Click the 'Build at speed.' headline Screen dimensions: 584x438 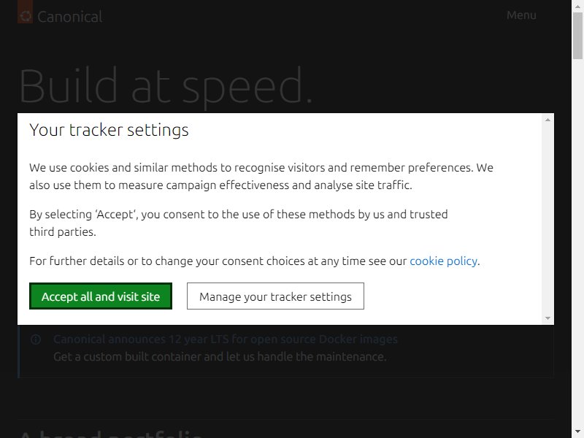point(166,86)
